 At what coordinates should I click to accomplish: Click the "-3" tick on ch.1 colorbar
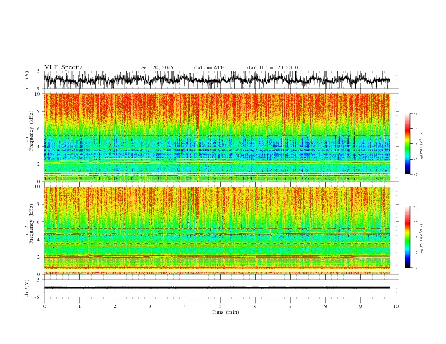415,113
